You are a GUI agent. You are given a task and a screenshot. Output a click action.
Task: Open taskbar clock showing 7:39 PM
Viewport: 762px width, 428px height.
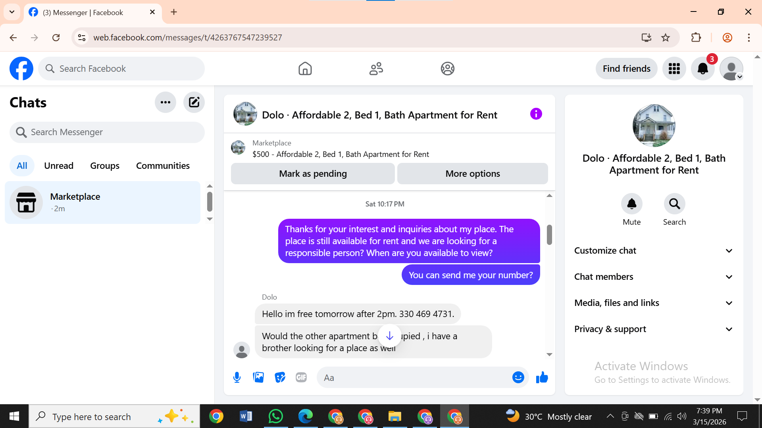709,417
